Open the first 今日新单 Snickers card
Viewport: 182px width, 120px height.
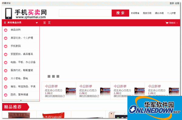(59, 90)
